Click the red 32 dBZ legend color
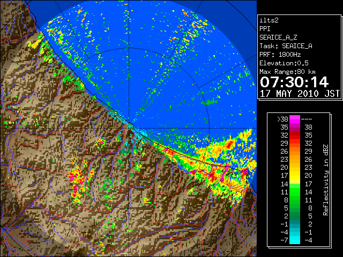Image resolution: width=343 pixels, height=257 pixels. pyautogui.click(x=295, y=135)
